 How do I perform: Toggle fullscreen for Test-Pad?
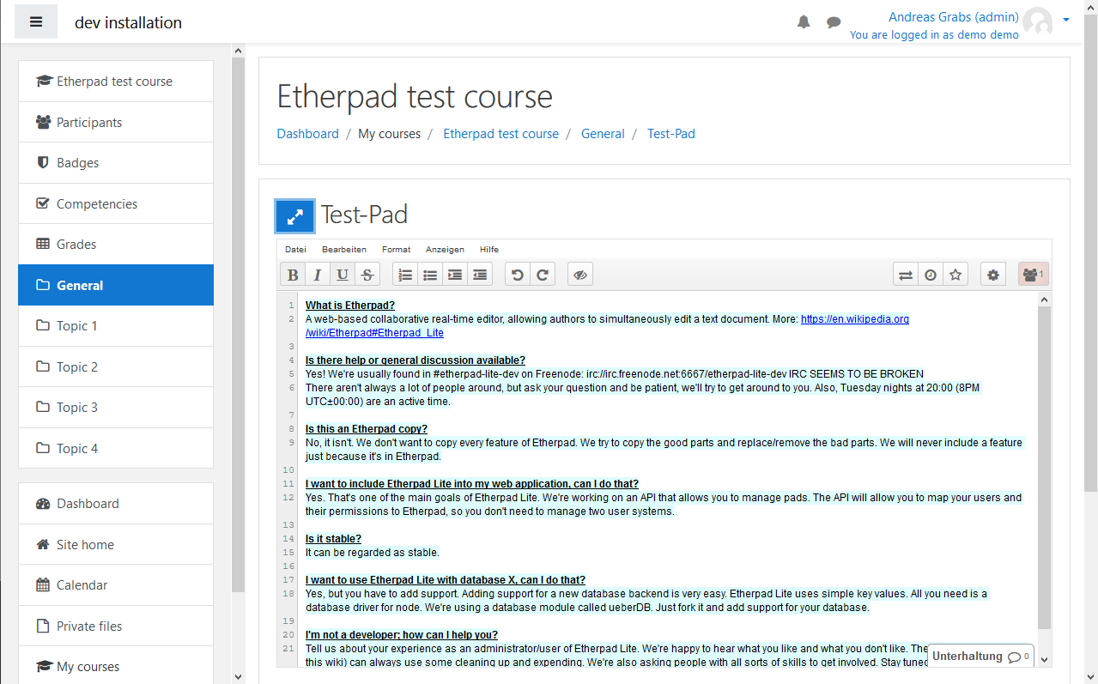click(294, 215)
